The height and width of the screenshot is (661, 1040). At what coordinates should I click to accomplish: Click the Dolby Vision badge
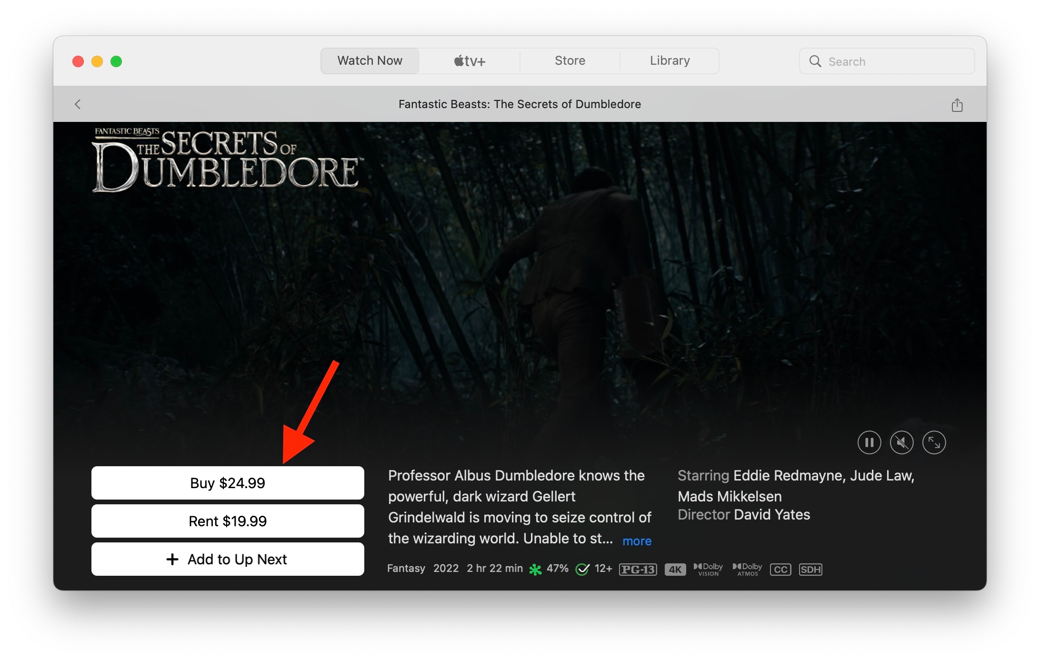(x=709, y=570)
